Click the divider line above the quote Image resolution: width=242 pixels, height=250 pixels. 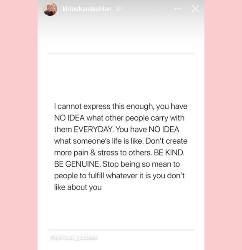click(121, 54)
